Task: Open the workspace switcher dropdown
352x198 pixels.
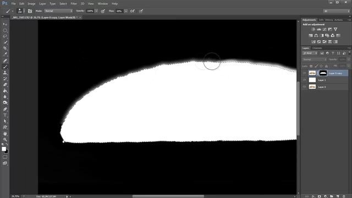Action: point(337,11)
